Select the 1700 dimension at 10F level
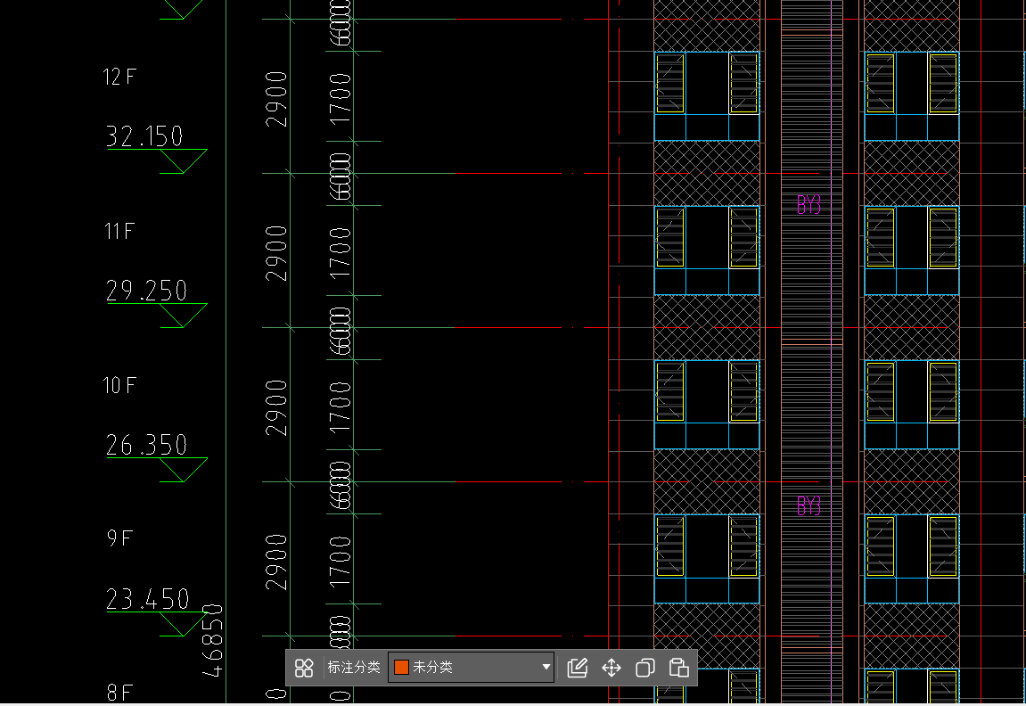Viewport: 1026px width, 706px height. pyautogui.click(x=341, y=407)
